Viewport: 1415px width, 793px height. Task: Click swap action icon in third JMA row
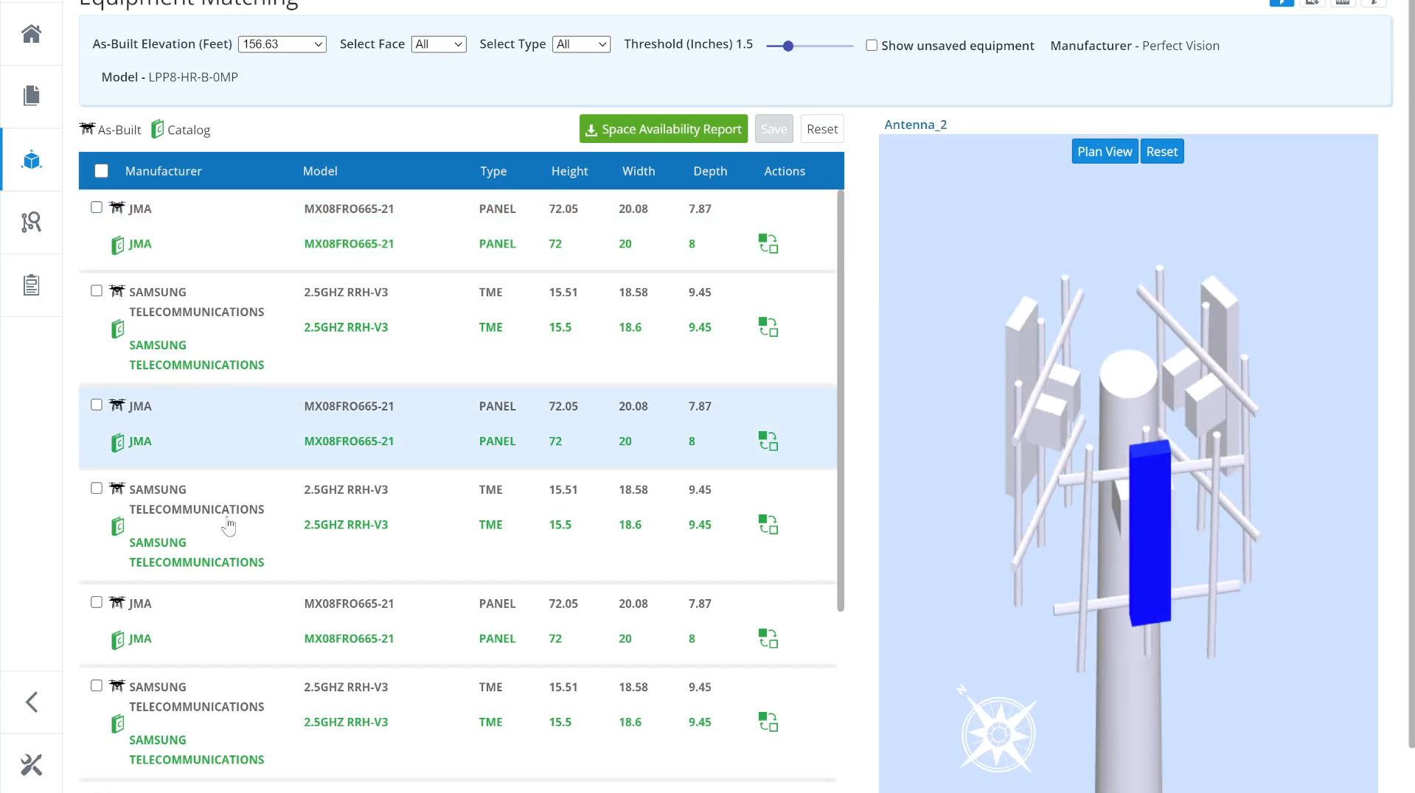pos(768,639)
